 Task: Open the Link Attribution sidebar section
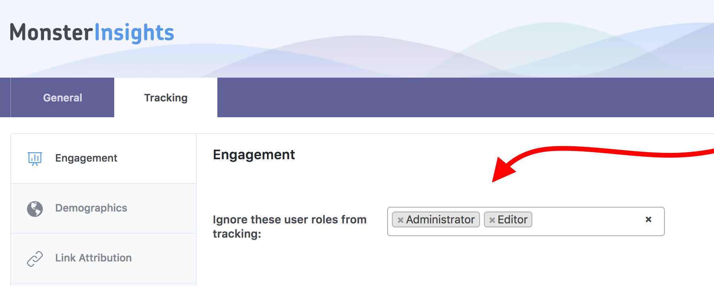[104, 259]
